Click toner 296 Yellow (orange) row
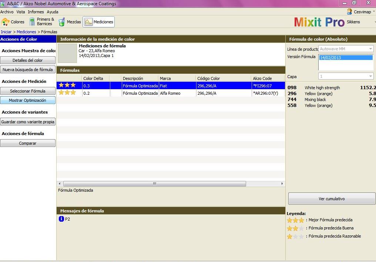This screenshot has height=262, width=376. [x=332, y=94]
